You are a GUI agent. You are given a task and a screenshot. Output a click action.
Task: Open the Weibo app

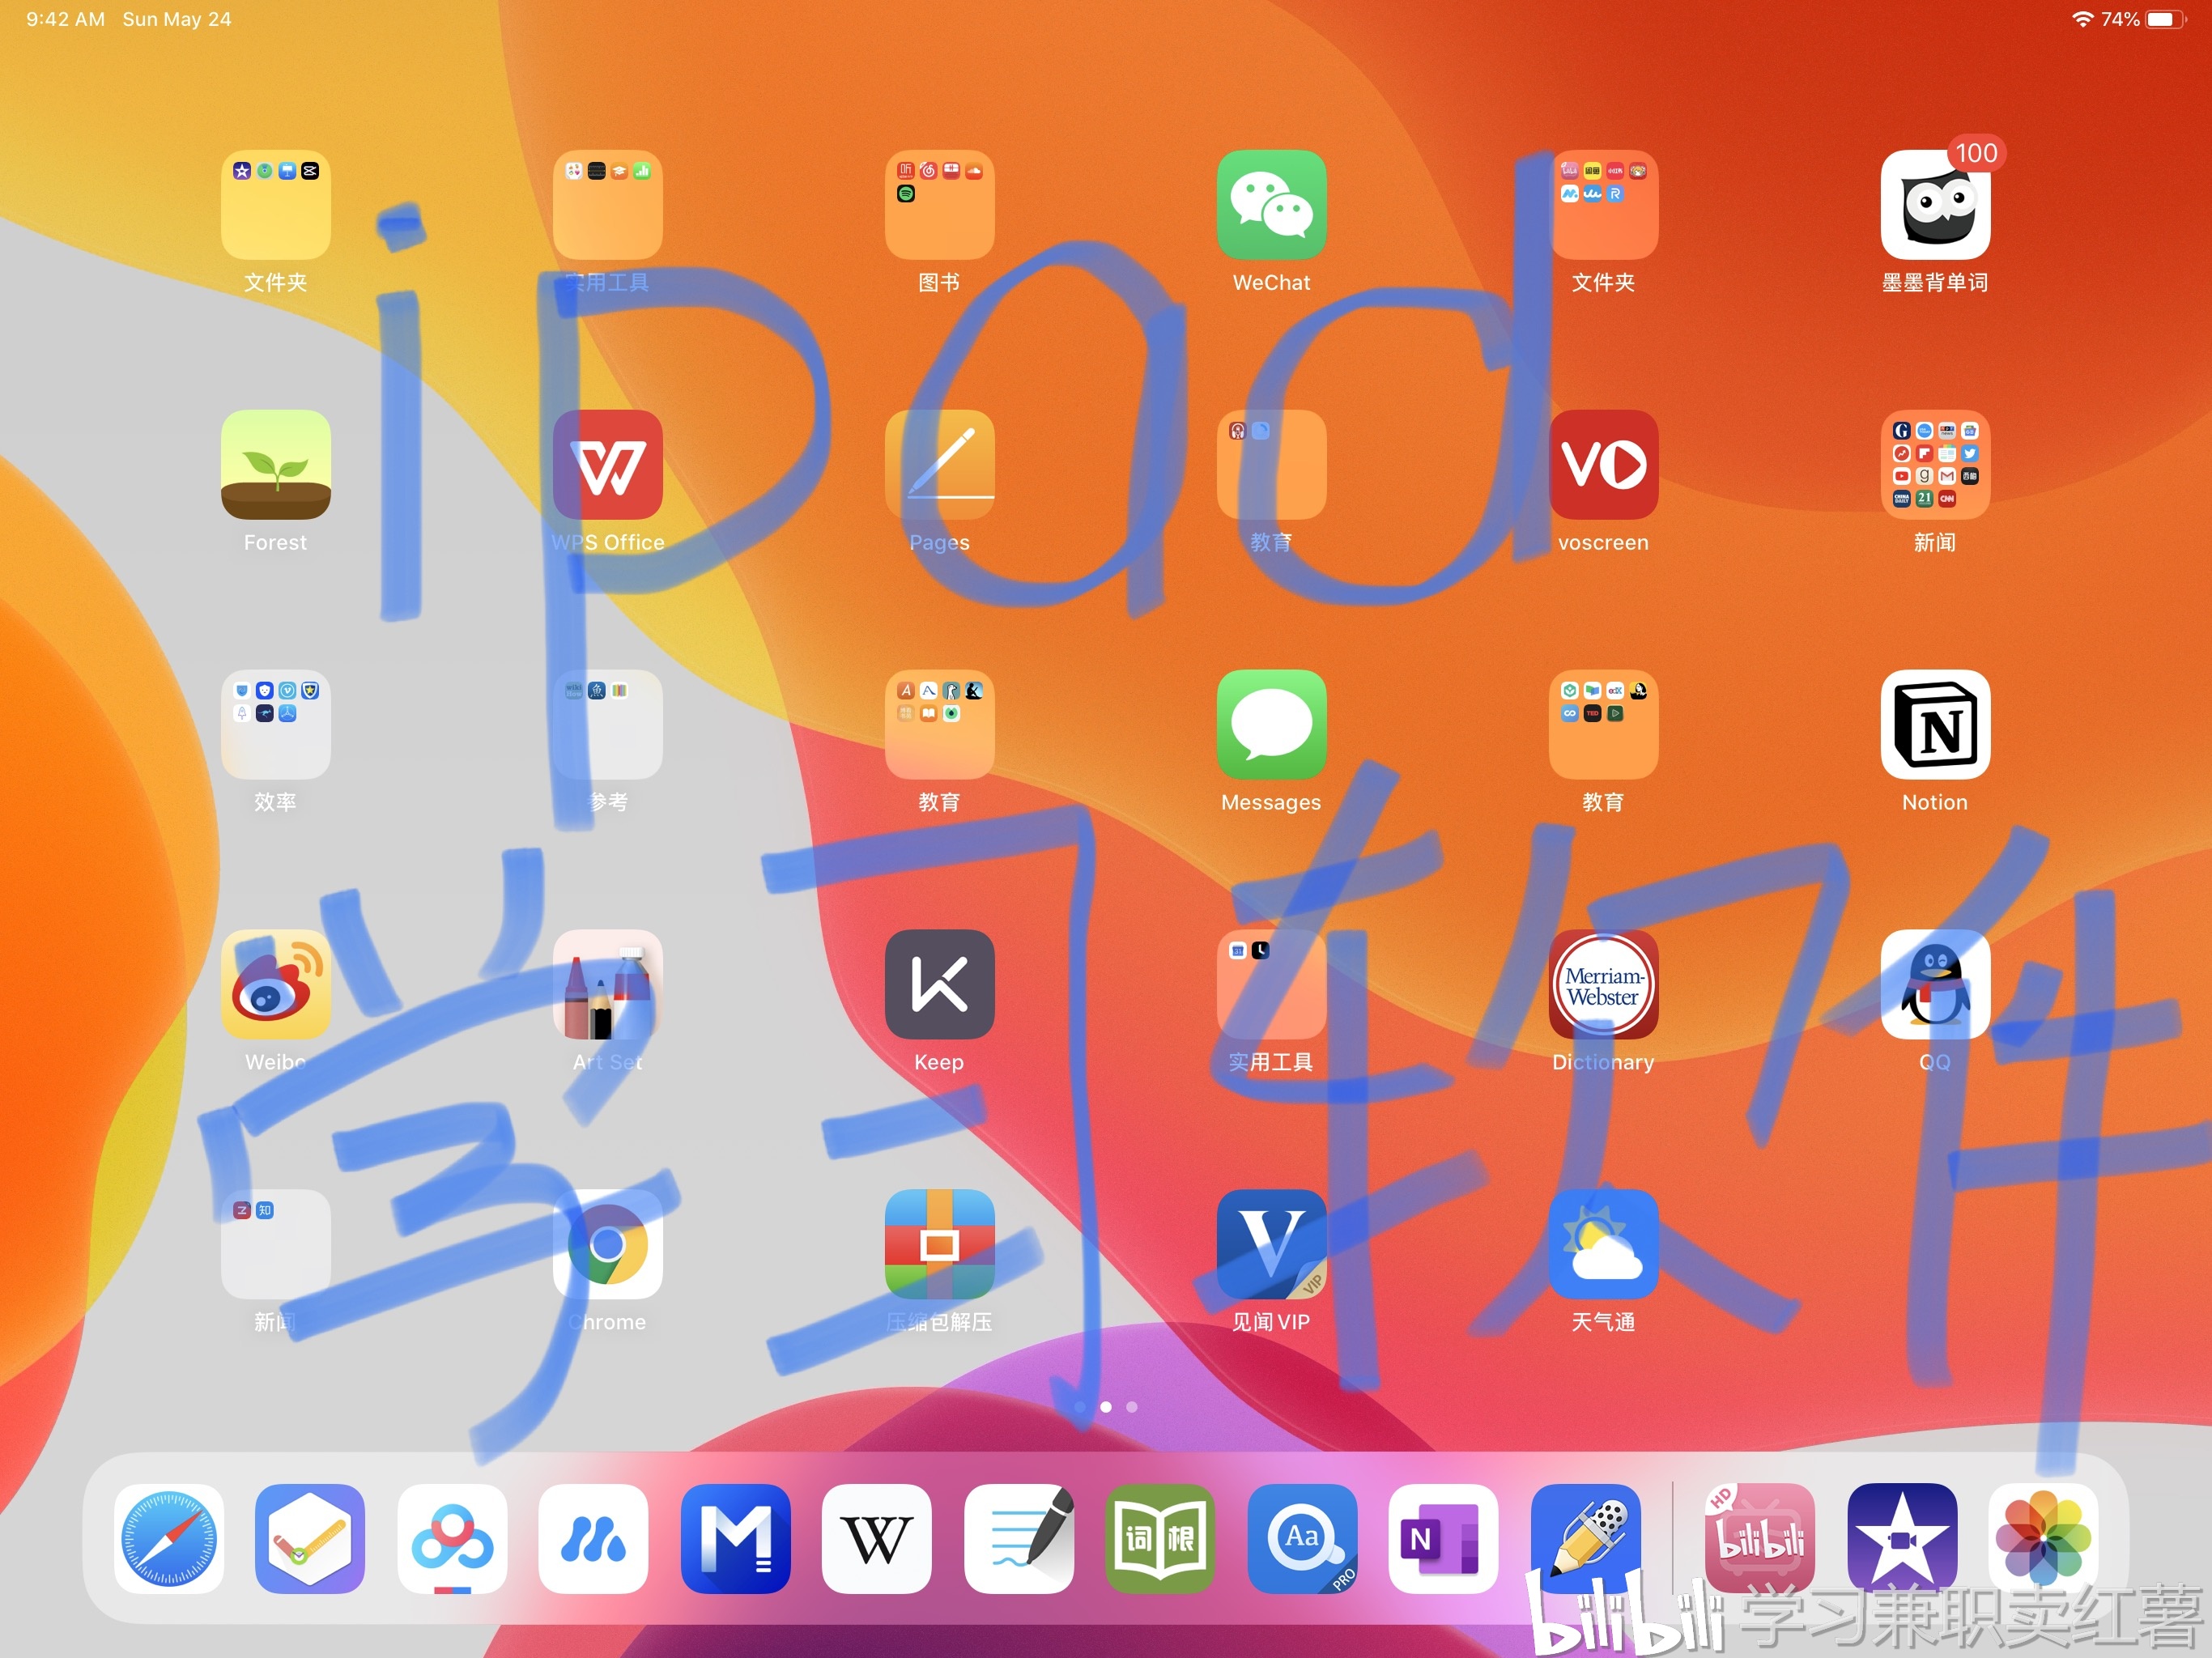pos(275,985)
